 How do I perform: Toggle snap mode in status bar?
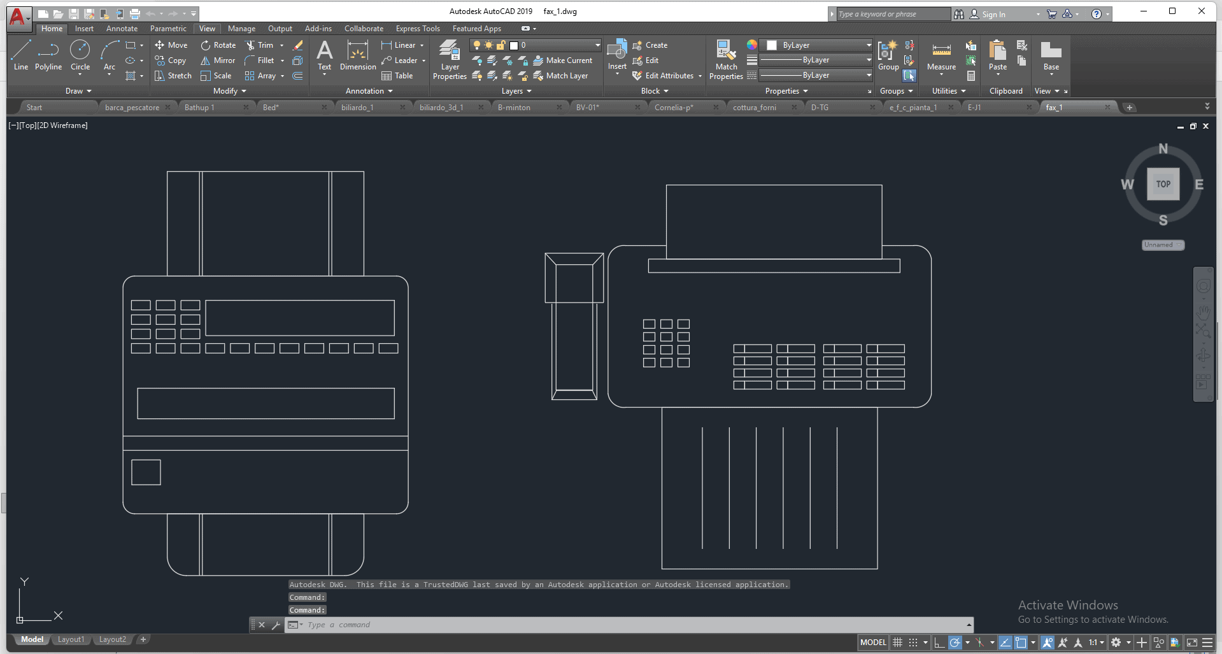pos(913,643)
